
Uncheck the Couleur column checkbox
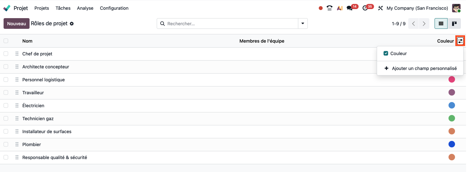tap(386, 53)
